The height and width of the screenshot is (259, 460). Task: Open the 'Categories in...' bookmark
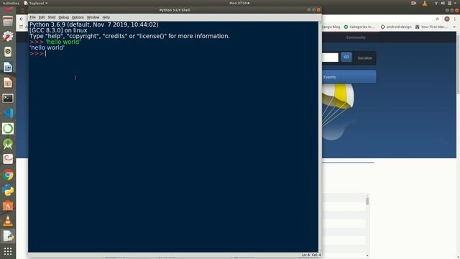tap(359, 27)
